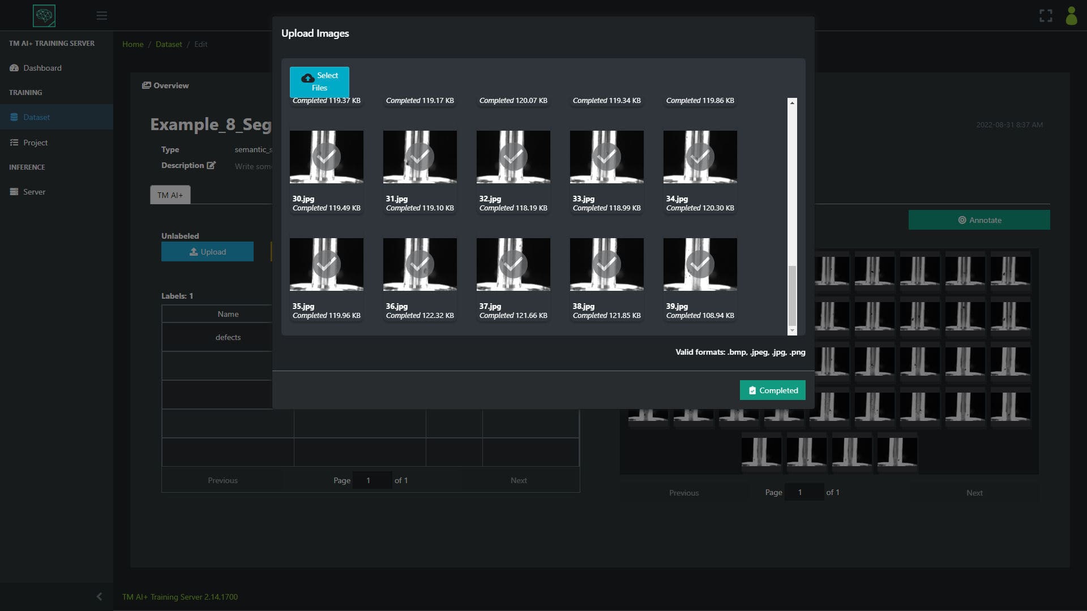
Task: Toggle the hamburger navigation menu
Action: [x=102, y=15]
